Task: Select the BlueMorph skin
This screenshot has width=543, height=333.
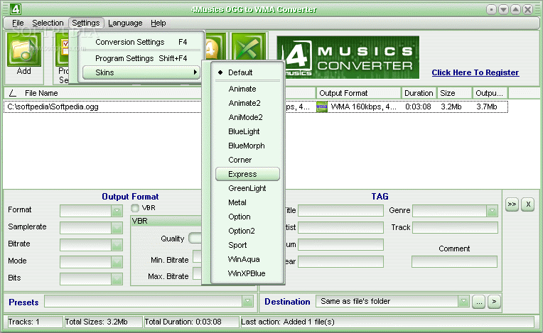Action: pyautogui.click(x=247, y=146)
